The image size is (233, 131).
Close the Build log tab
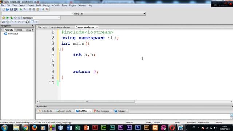click(x=90, y=111)
